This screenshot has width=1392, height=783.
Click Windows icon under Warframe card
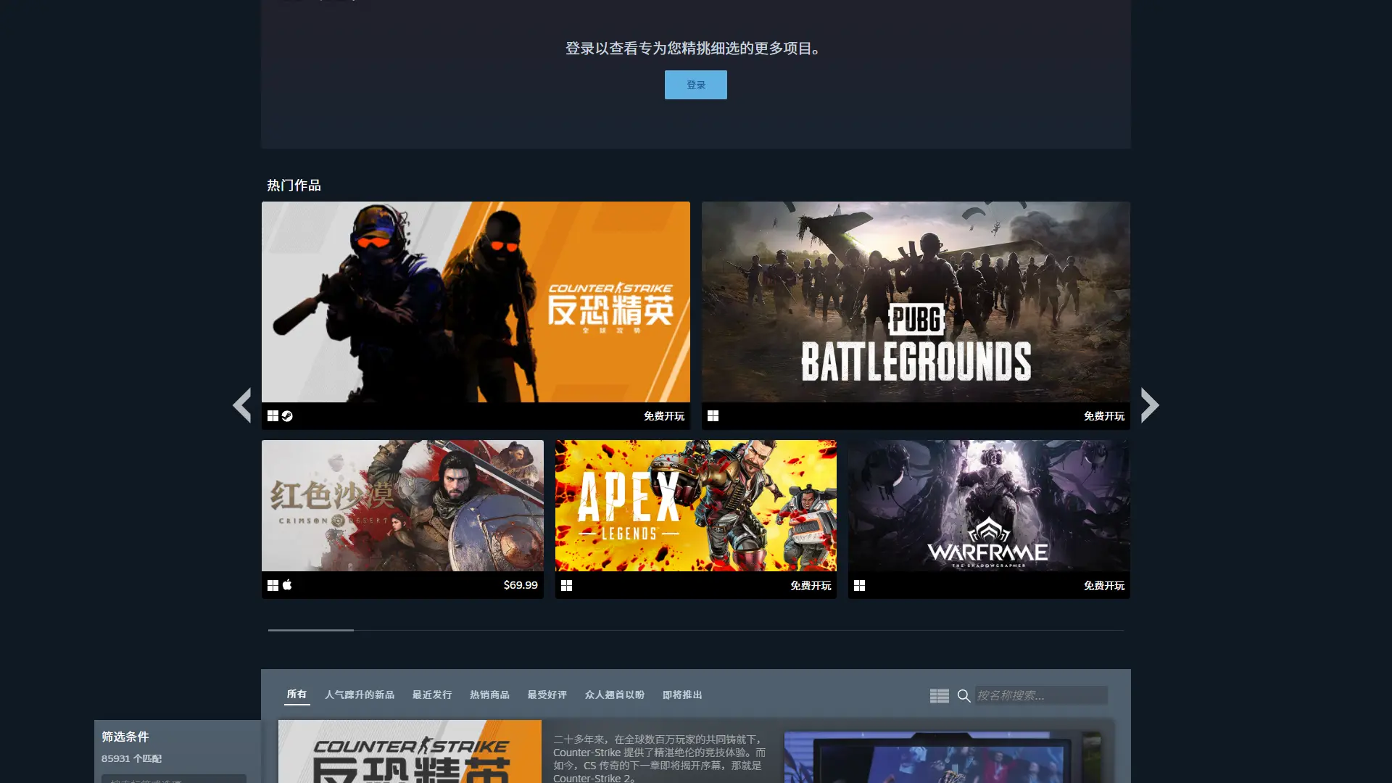pyautogui.click(x=859, y=586)
